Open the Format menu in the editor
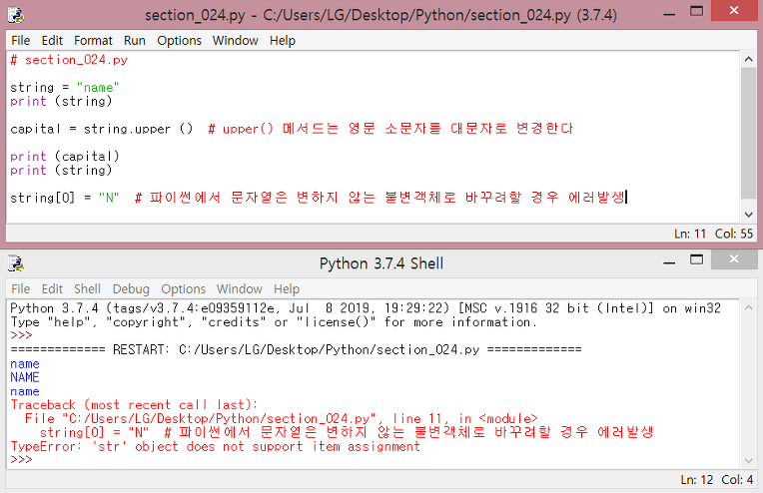The height and width of the screenshot is (493, 763). click(93, 40)
